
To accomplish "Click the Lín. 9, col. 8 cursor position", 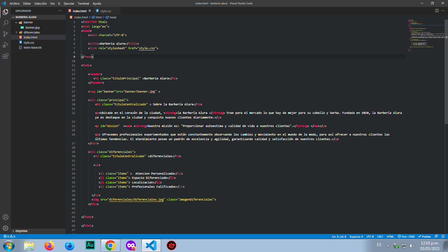I will pyautogui.click(x=339, y=237).
